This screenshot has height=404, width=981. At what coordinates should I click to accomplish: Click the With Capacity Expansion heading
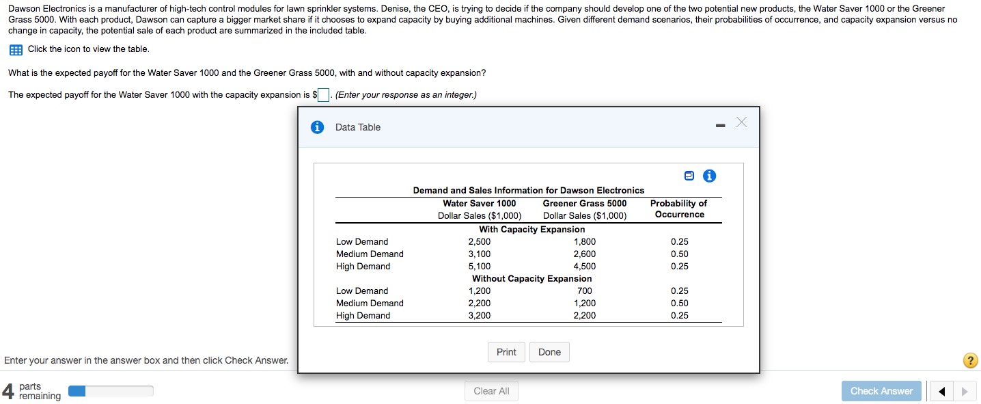point(531,229)
